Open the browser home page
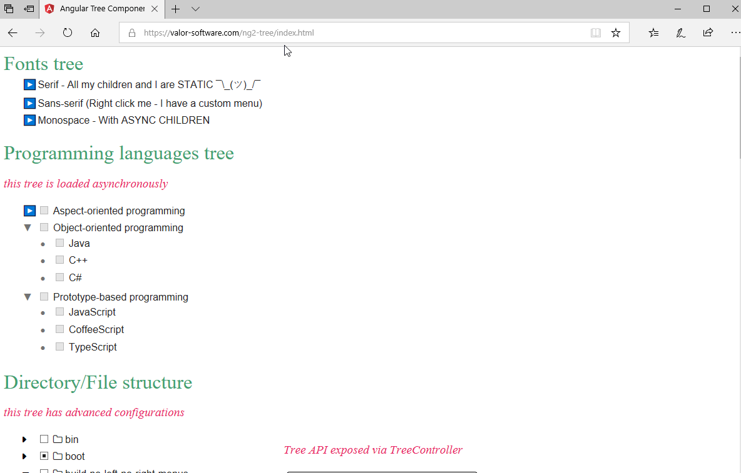 (95, 32)
